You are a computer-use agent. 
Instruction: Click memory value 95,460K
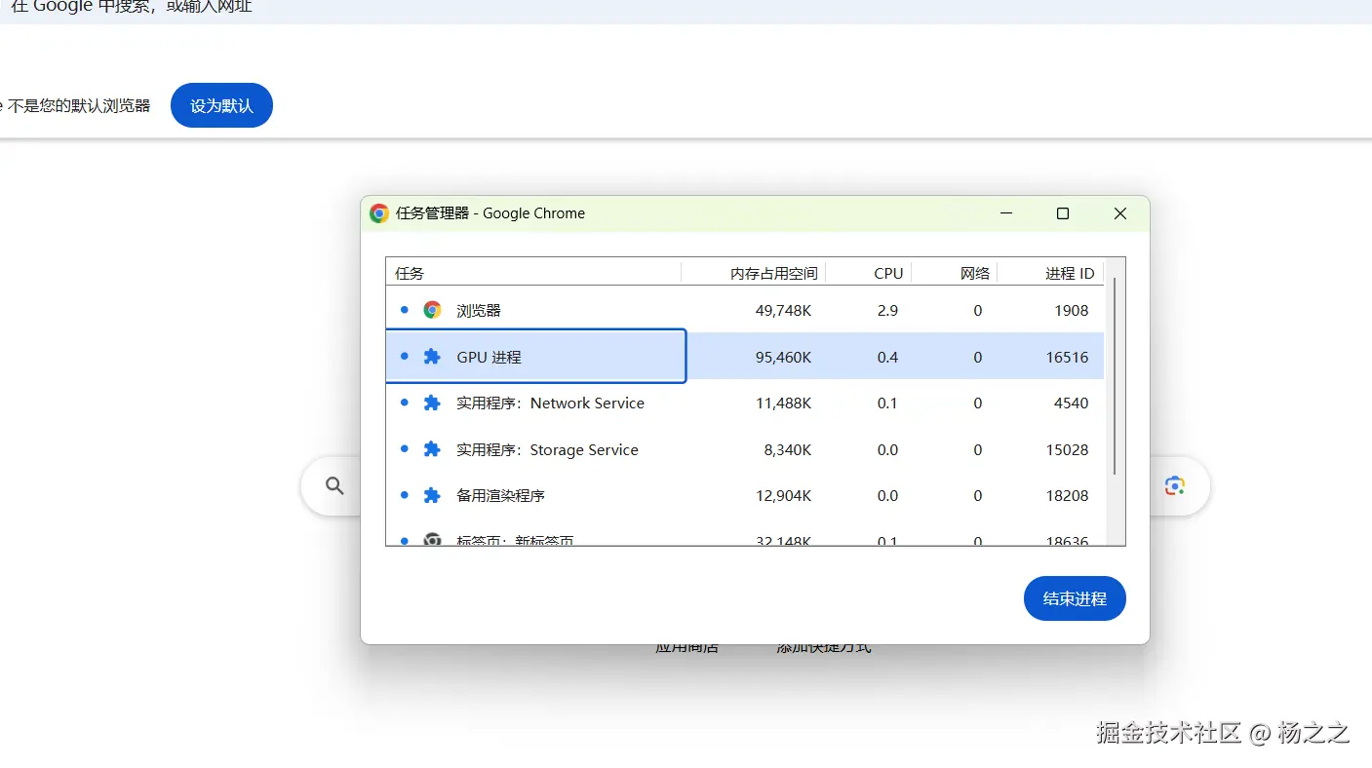tap(783, 357)
